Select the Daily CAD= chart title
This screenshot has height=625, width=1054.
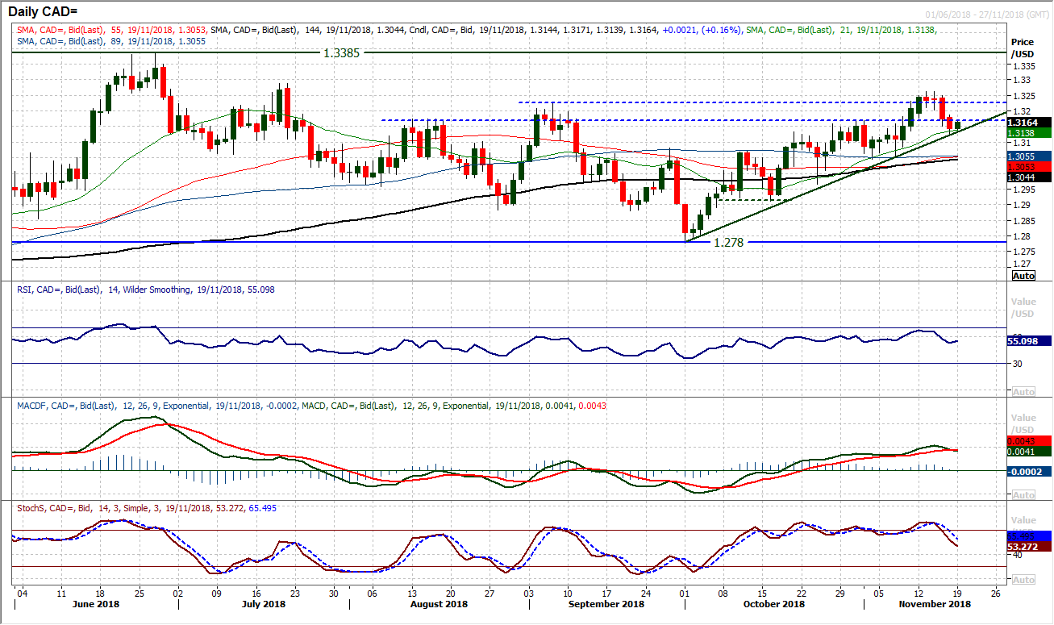point(43,10)
